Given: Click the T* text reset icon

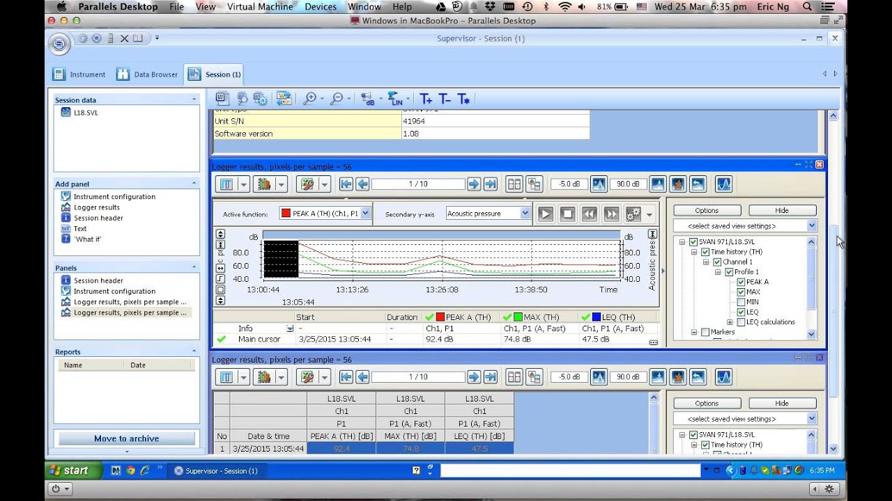Looking at the screenshot, I should tap(463, 99).
